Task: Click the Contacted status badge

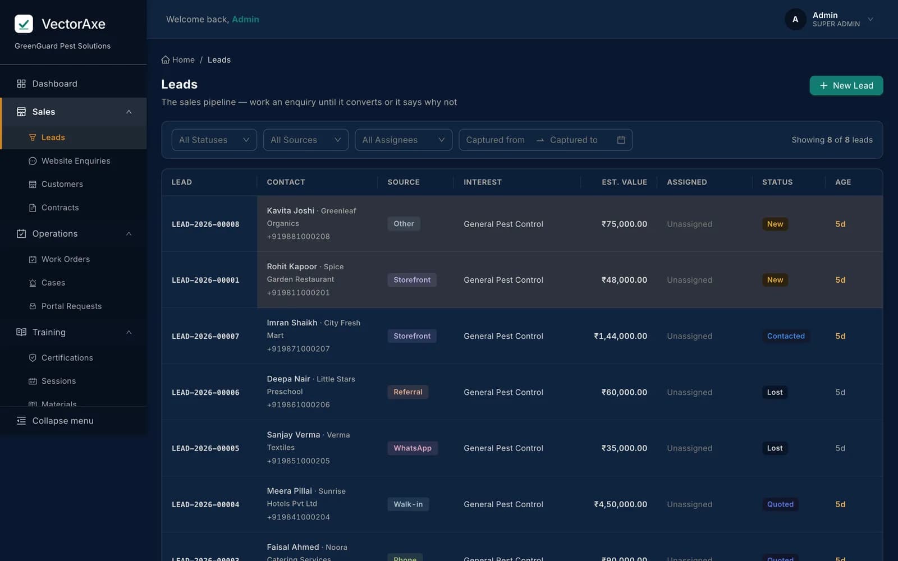Action: [786, 336]
